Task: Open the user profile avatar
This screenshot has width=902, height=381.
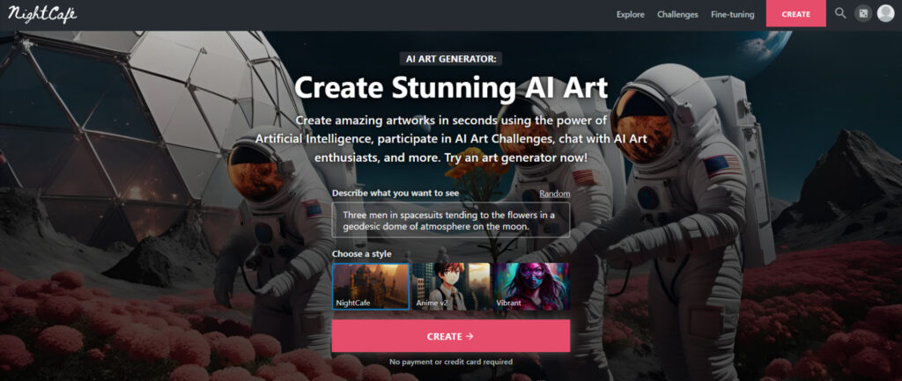Action: 885,14
